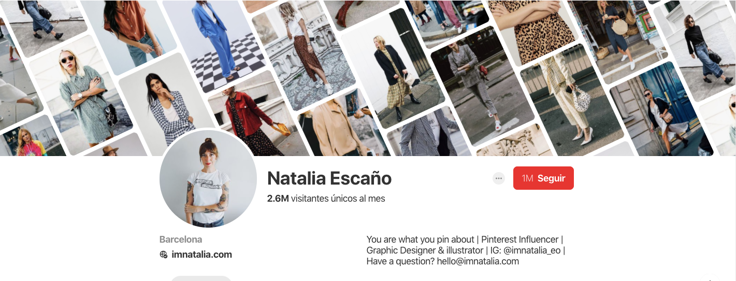Click the 2.6M monthly unique visitors text
Screen dimensions: 736x281
pos(326,199)
